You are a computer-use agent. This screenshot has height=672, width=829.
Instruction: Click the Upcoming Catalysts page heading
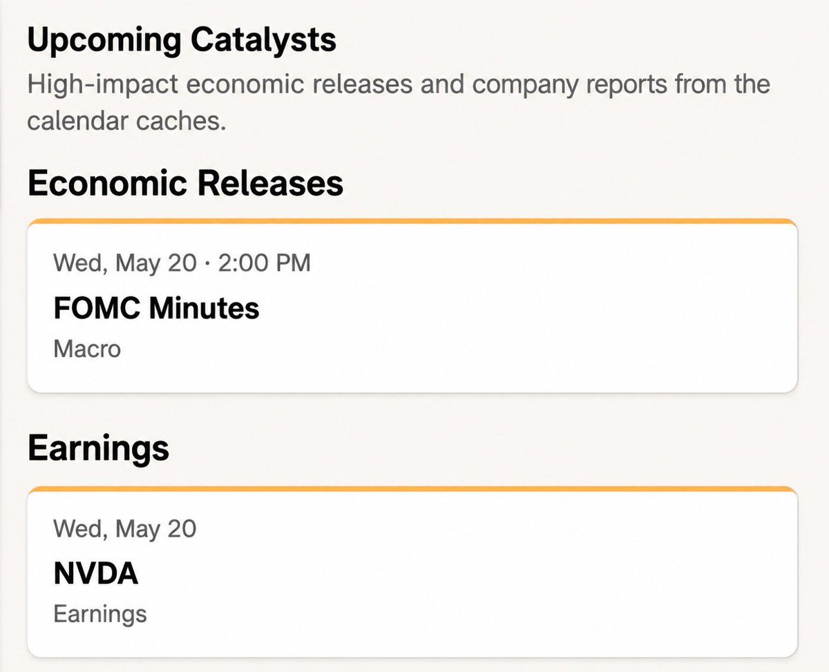pos(182,41)
